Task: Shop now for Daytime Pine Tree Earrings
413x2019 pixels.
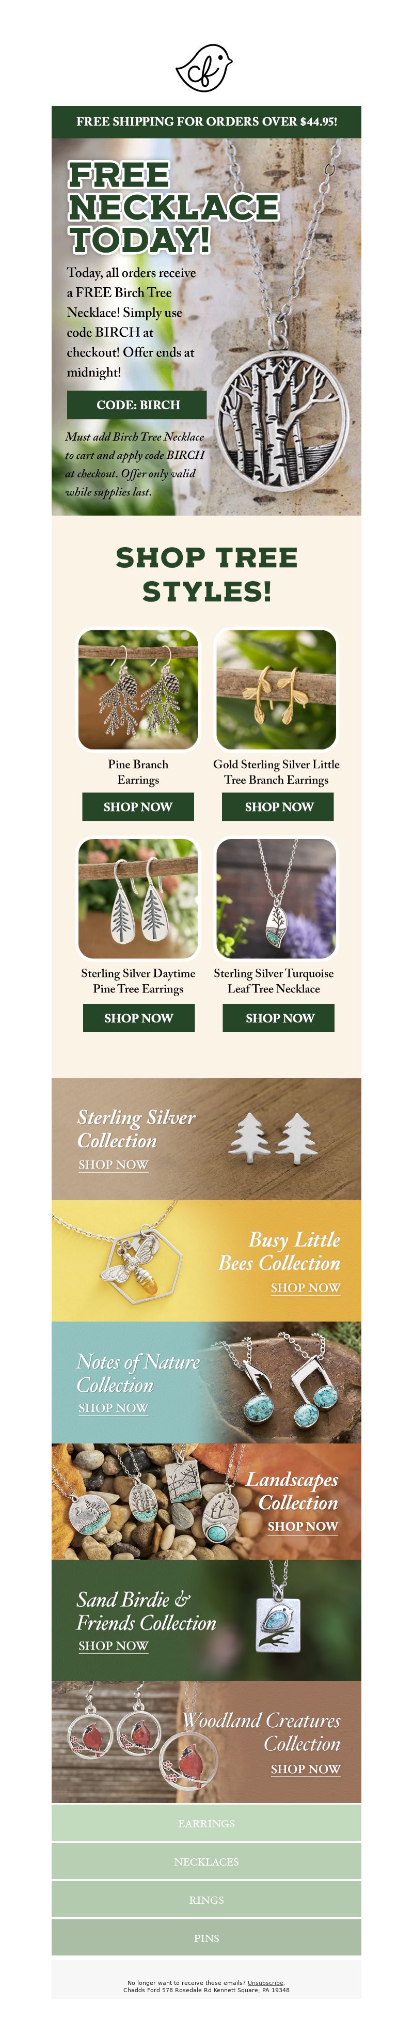Action: click(139, 1018)
